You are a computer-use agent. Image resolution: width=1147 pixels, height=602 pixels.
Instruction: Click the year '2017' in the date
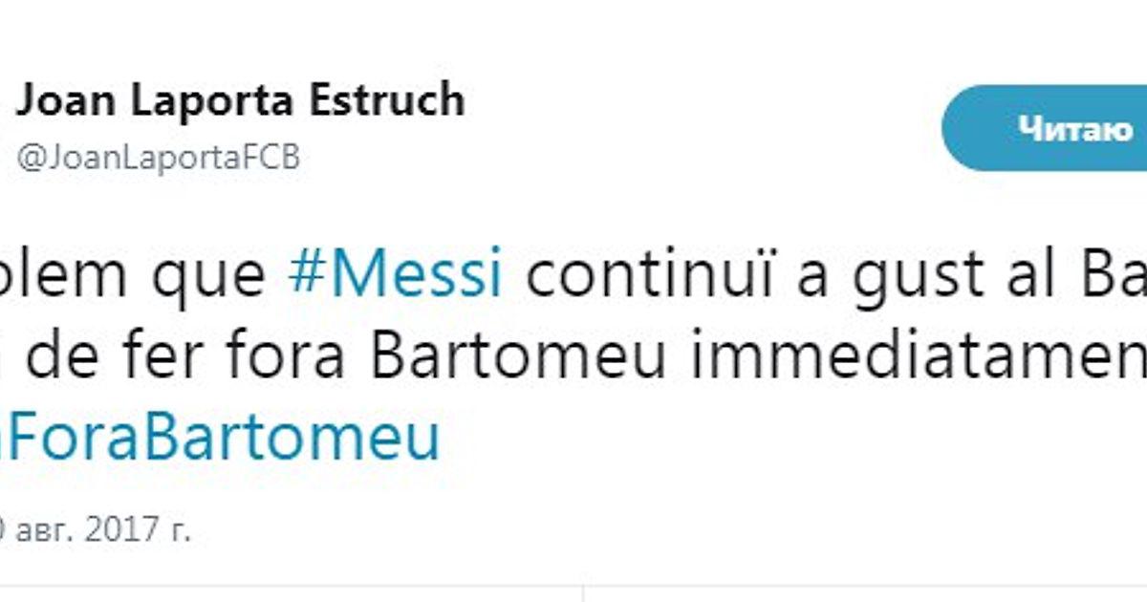[x=119, y=528]
